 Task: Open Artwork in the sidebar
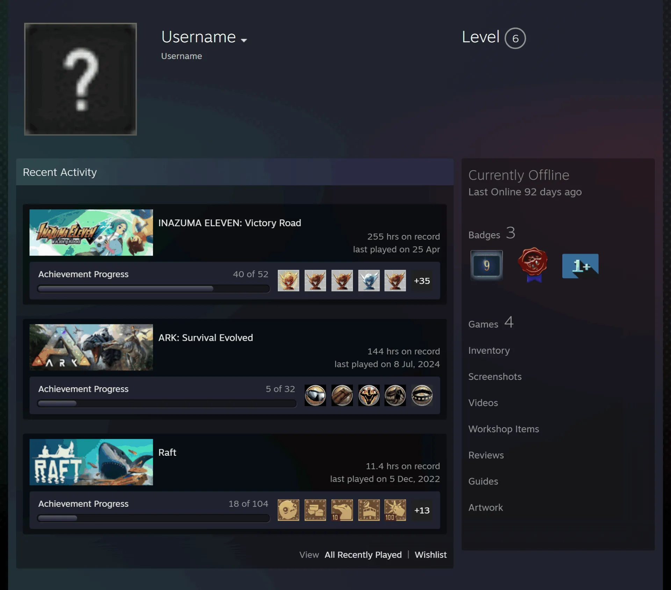(485, 508)
